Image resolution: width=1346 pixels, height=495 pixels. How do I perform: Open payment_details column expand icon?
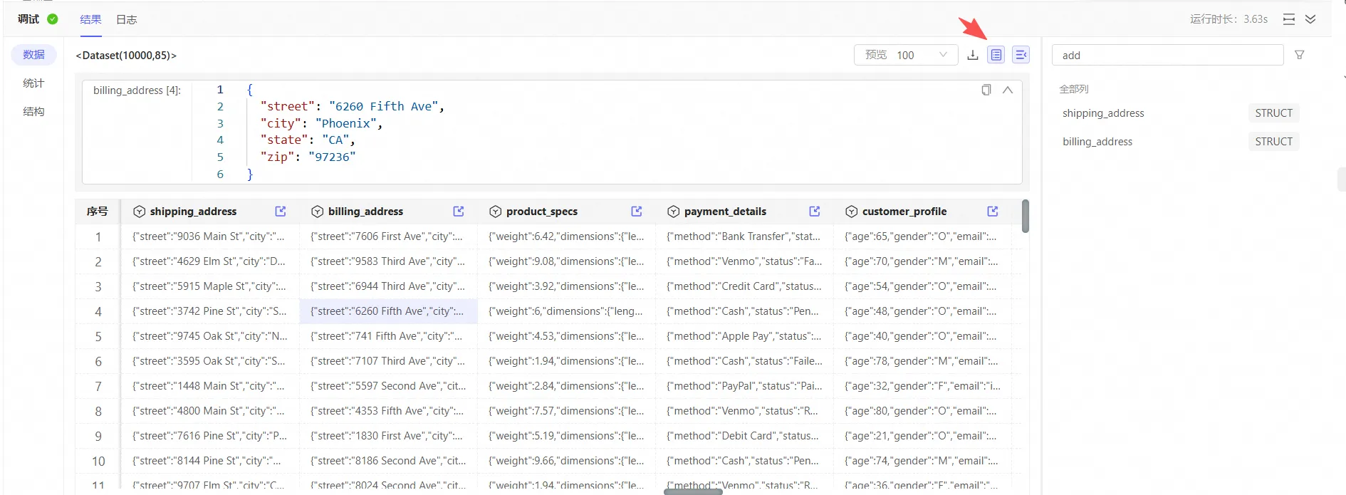tap(815, 212)
